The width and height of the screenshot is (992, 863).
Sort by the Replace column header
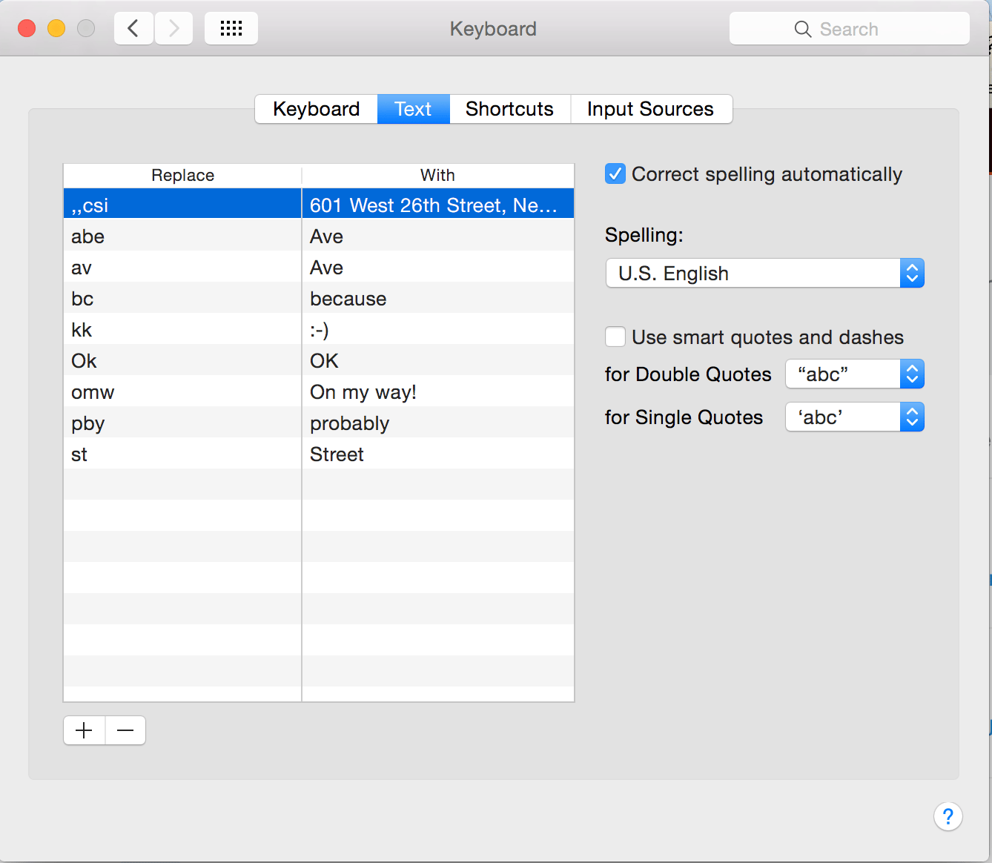(182, 176)
